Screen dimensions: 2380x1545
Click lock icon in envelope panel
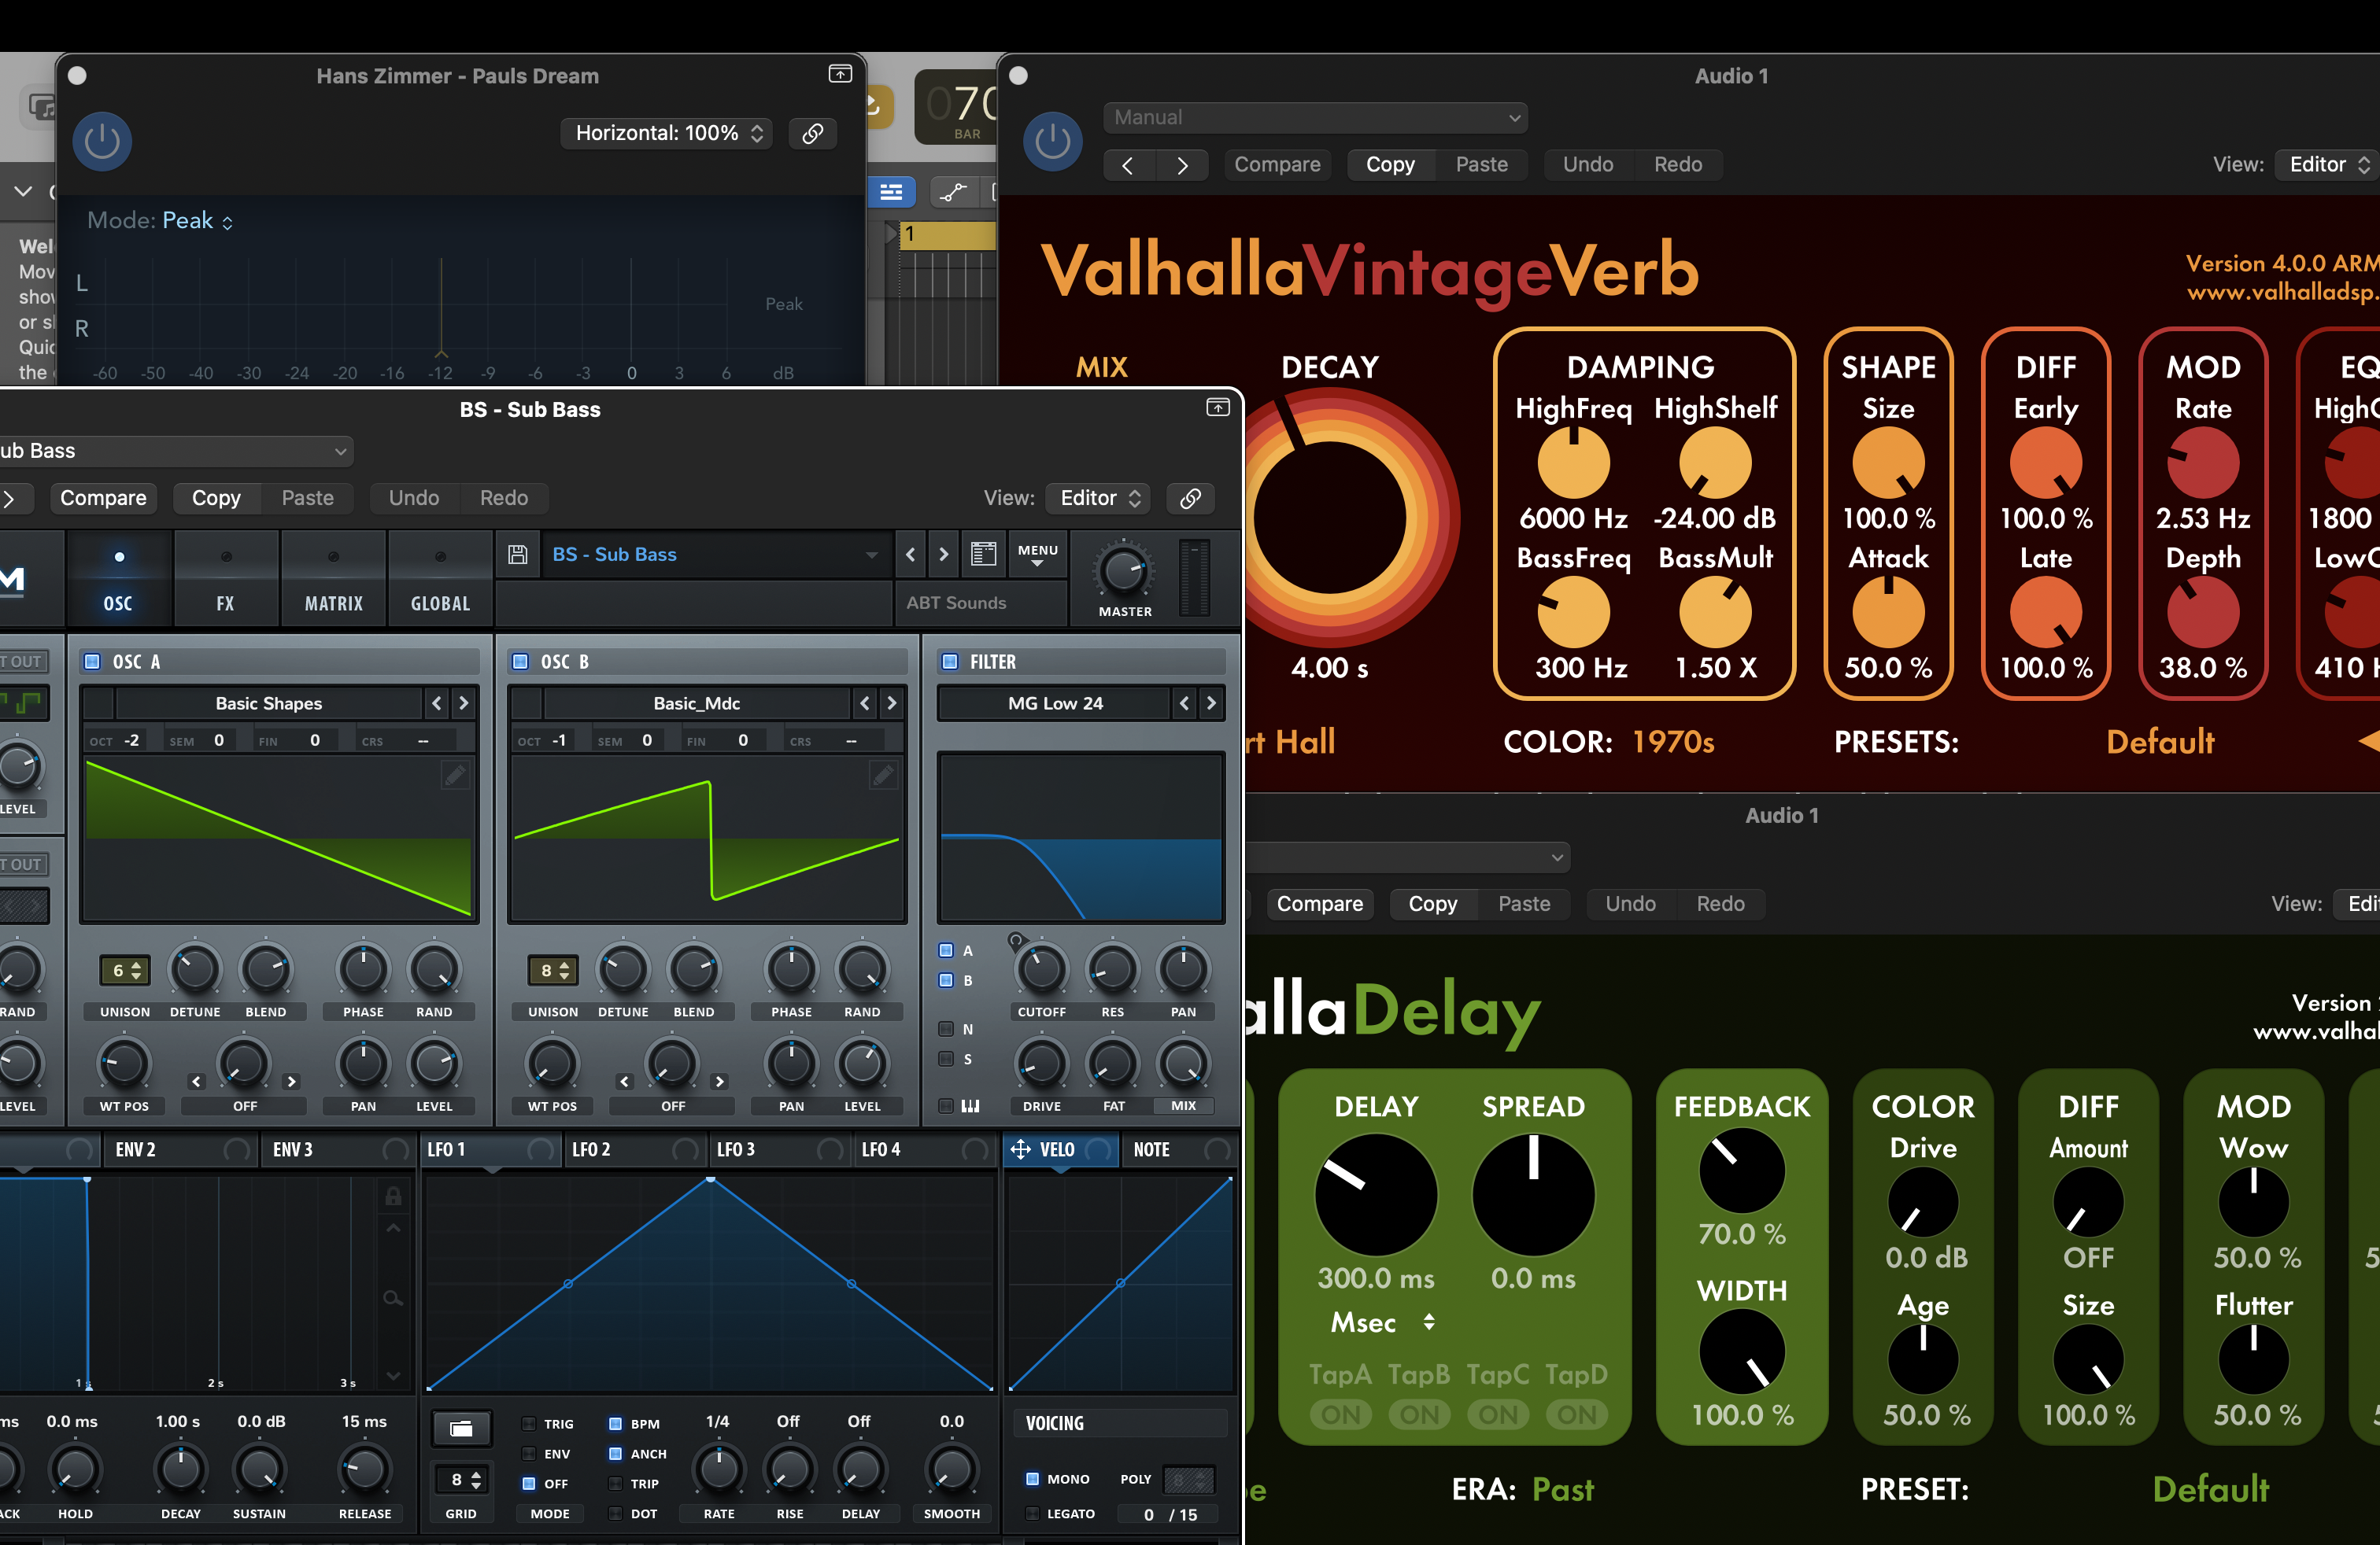393,1195
